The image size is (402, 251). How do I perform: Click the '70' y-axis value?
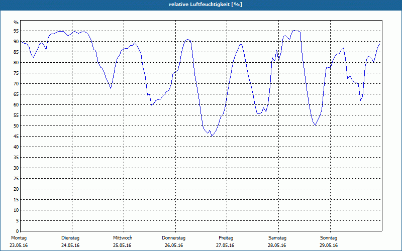click(16, 84)
